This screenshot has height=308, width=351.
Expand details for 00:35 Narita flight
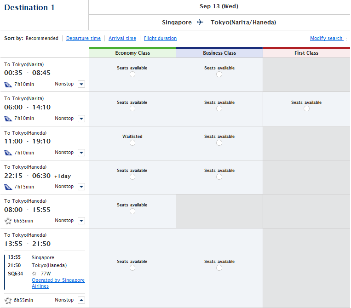81,84
